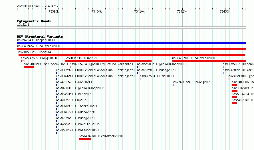254x150 pixels.
Task: Click the nsv4762523 blue tick marker
Action: pyautogui.click(x=57, y=85)
